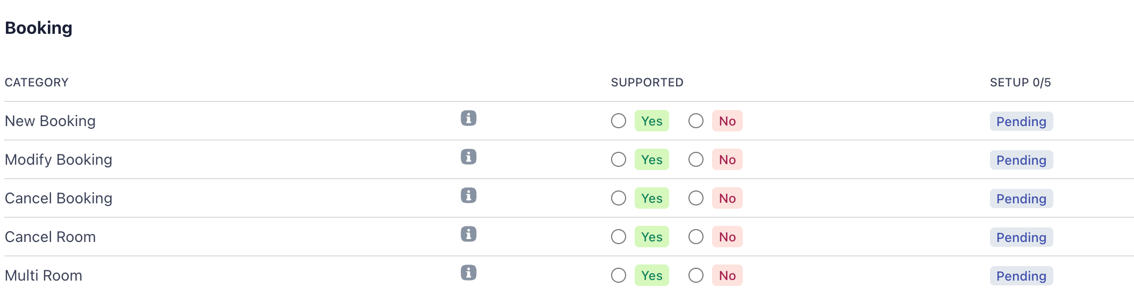This screenshot has width=1134, height=294.
Task: Choose Yes for Modify Booking support
Action: (619, 160)
